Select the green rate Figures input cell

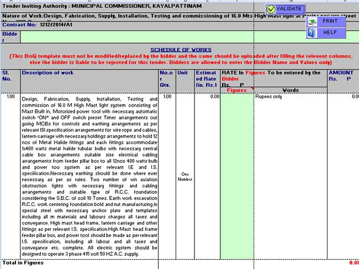[237, 176]
